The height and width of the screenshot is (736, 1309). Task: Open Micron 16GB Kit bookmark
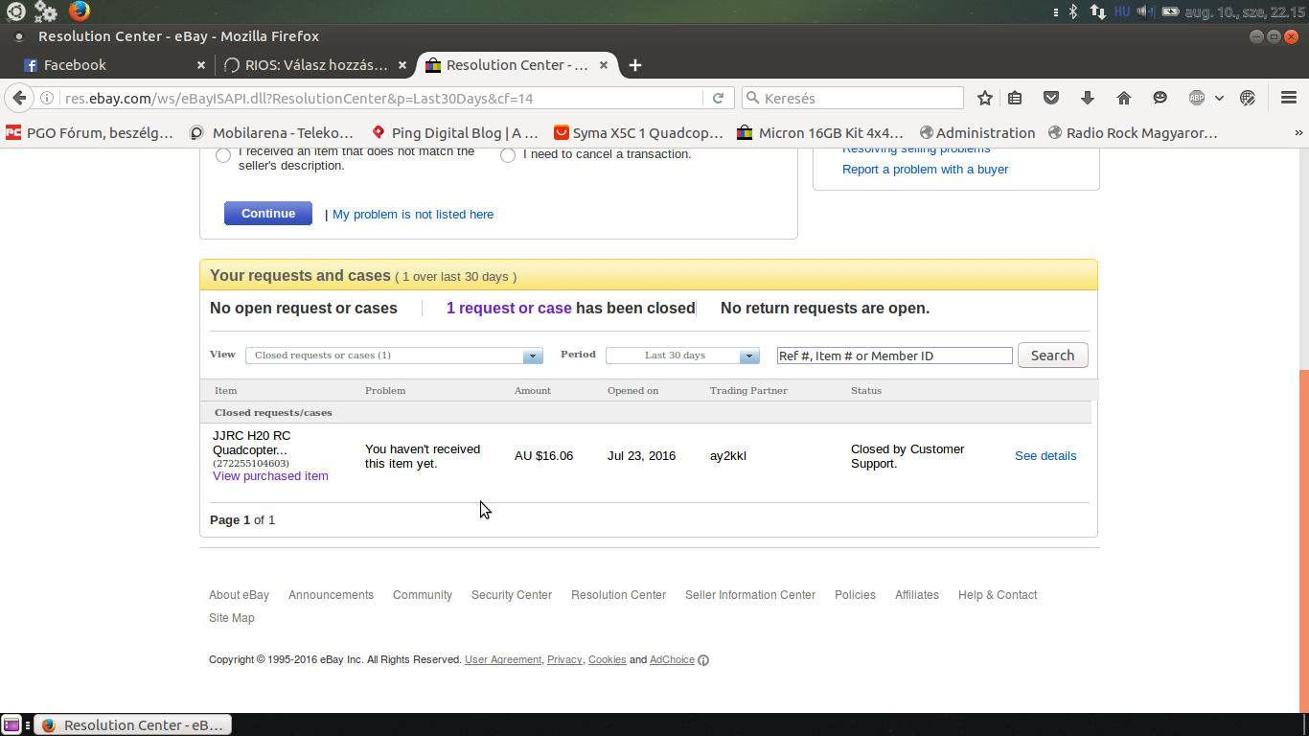820,133
